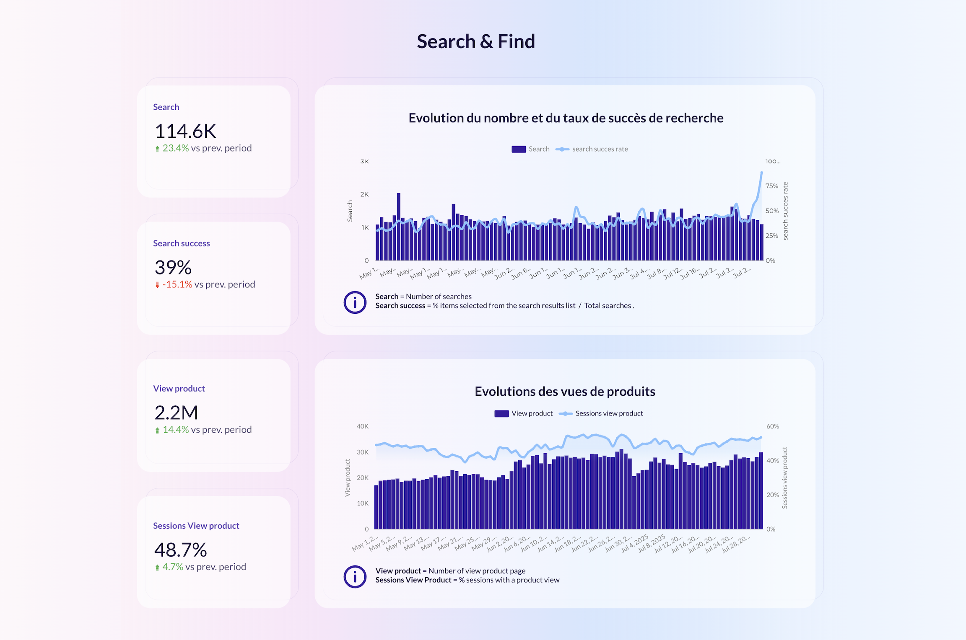This screenshot has width=966, height=640.
Task: Select the View product 2.2M value
Action: click(176, 413)
